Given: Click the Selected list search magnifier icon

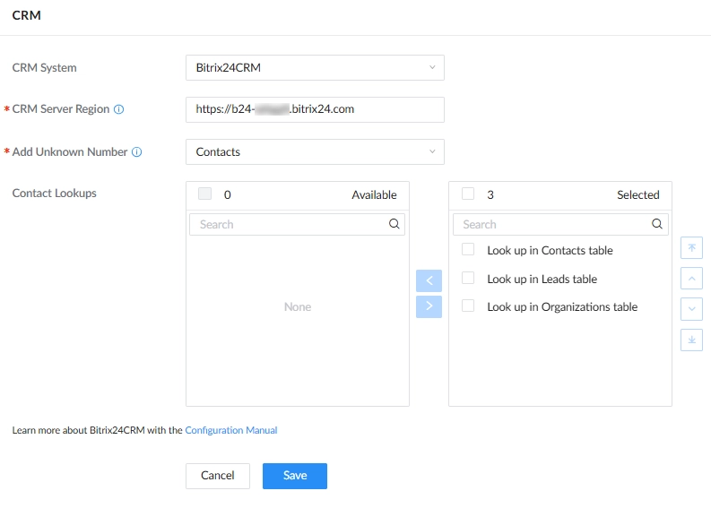Looking at the screenshot, I should tap(657, 224).
